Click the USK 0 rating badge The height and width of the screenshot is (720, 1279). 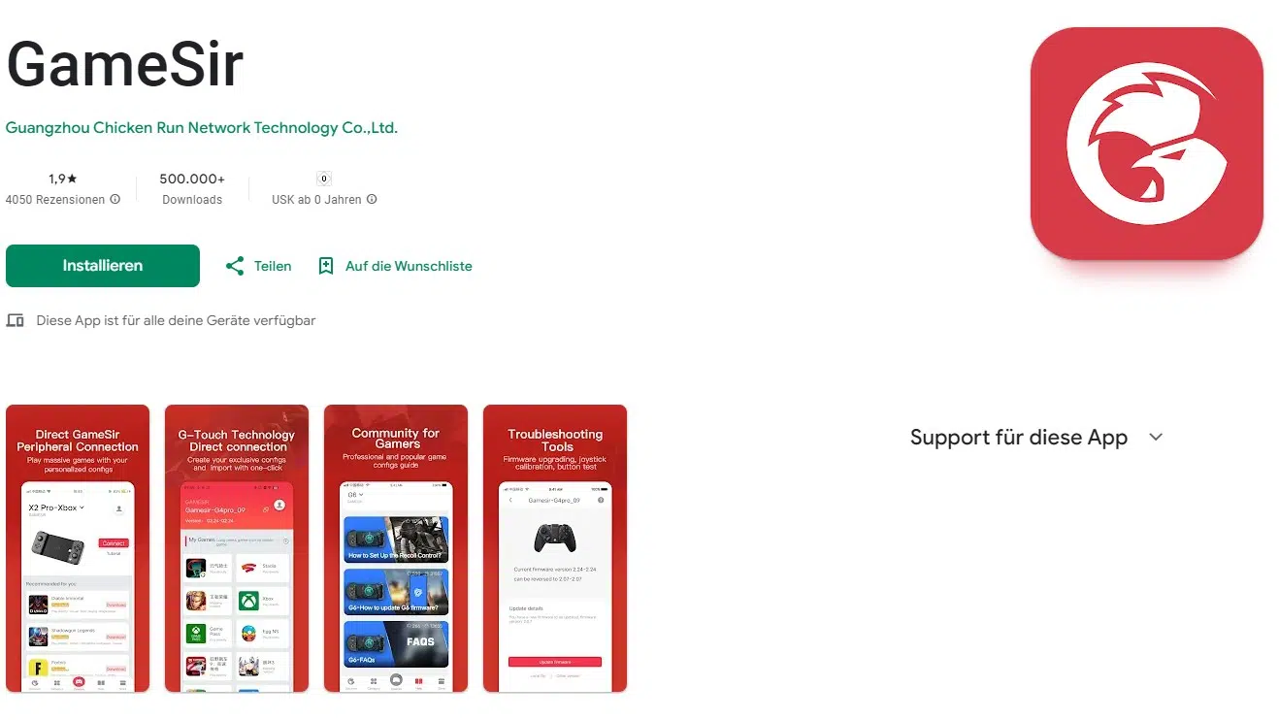click(x=324, y=179)
